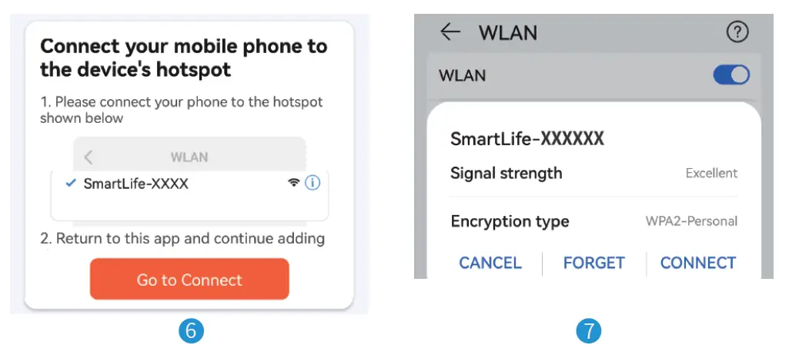The height and width of the screenshot is (348, 809).
Task: Click the Excellent signal strength value
Action: pos(711,173)
